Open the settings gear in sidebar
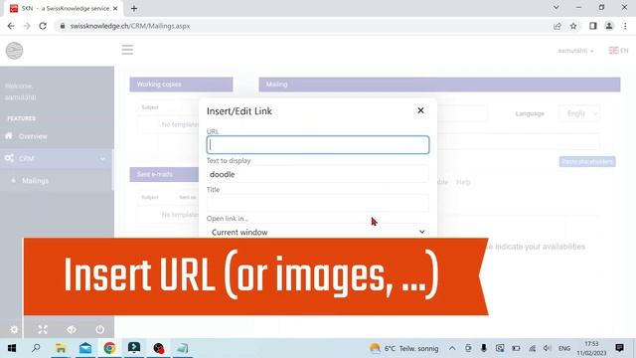The height and width of the screenshot is (358, 636). (14, 329)
